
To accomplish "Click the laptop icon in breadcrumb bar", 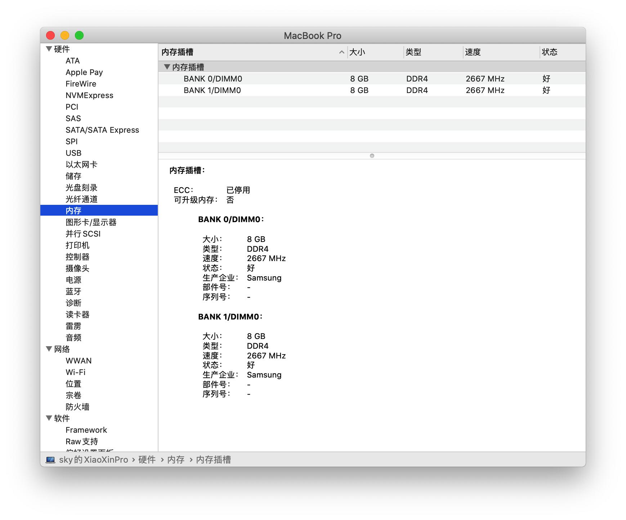I will (50, 459).
